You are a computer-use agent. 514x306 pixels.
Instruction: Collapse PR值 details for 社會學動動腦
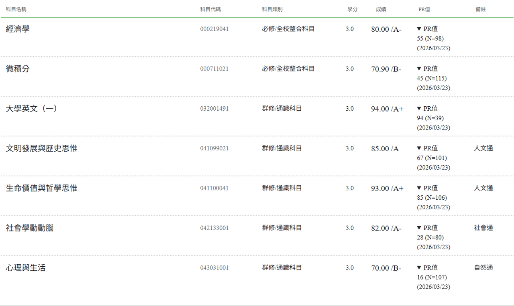tap(427, 227)
